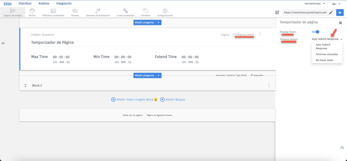Screen dimensions: 347x161
Task: Click the QR code icon
Action: coord(277,12)
